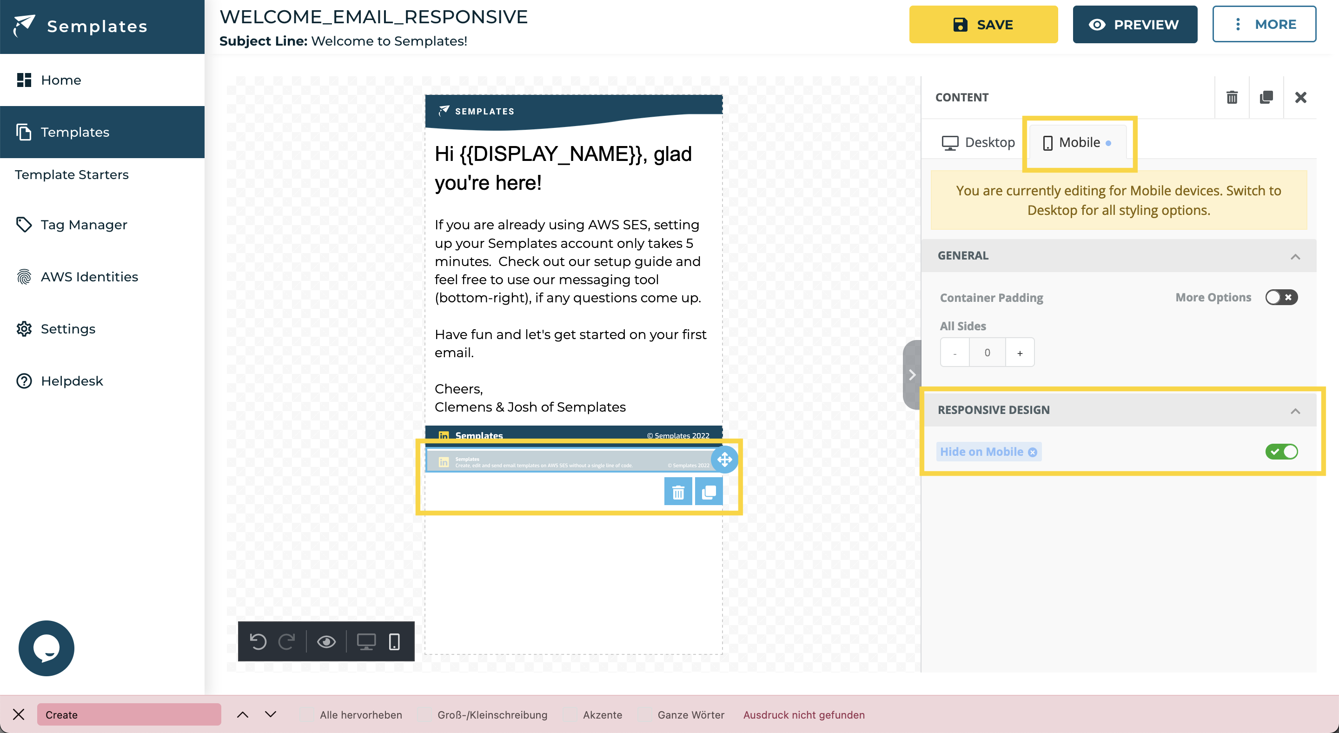Switch canvas to desktop view icon
Viewport: 1339px width, 733px height.
tap(366, 641)
